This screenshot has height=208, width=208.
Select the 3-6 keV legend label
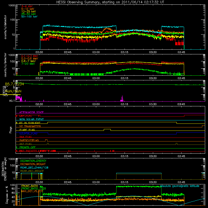point(27,6)
